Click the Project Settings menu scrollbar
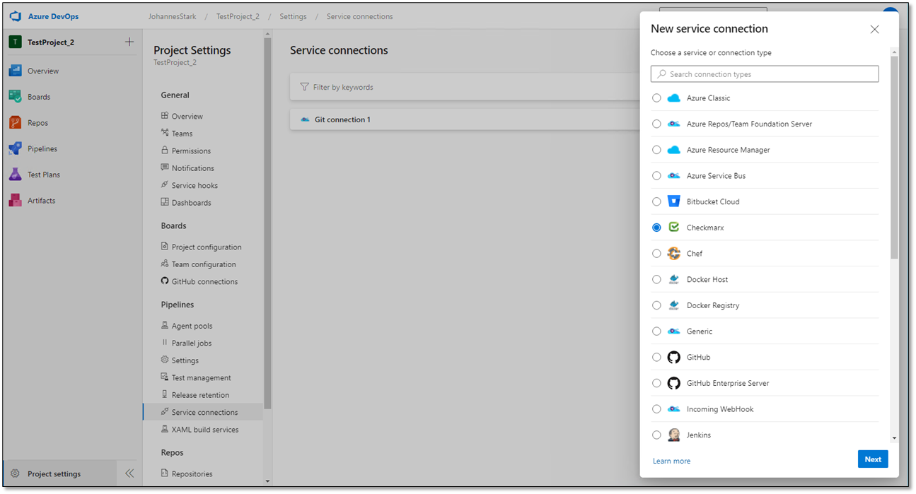Viewport: 916px width, 494px height. tap(267, 223)
